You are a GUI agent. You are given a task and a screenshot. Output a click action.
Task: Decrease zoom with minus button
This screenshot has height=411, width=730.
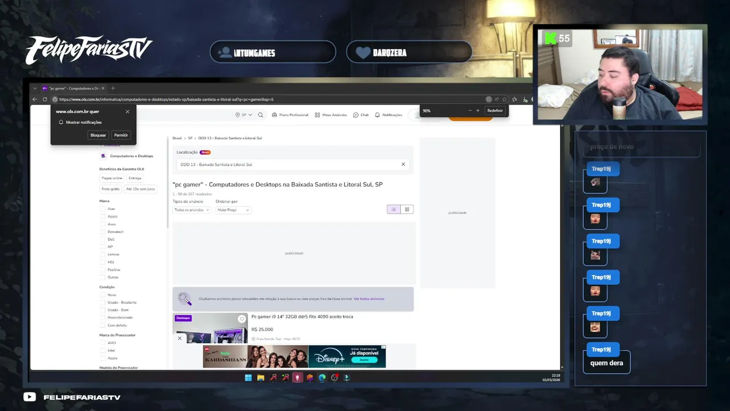click(x=470, y=111)
